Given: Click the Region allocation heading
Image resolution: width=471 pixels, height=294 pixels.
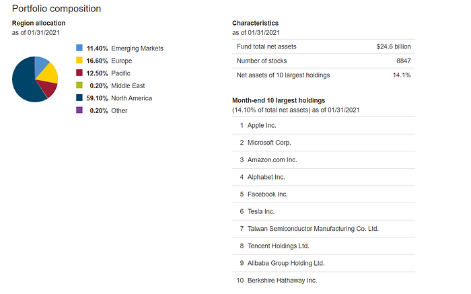Looking at the screenshot, I should pyautogui.click(x=38, y=24).
